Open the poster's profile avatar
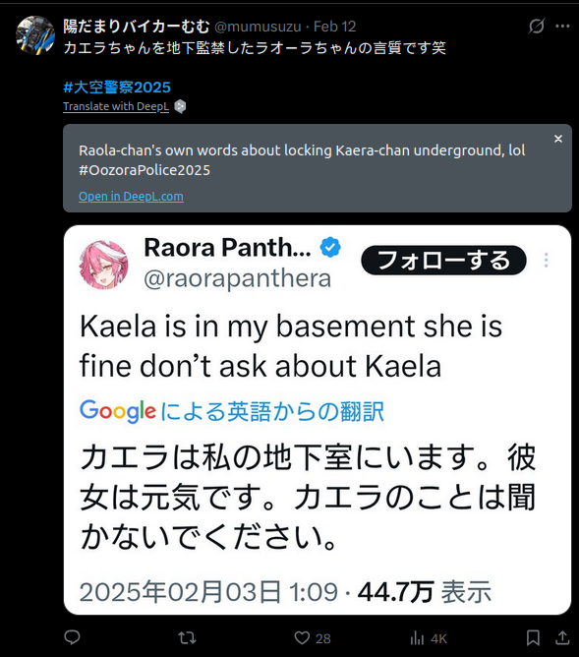Viewport: 579px width, 657px height. coord(35,35)
